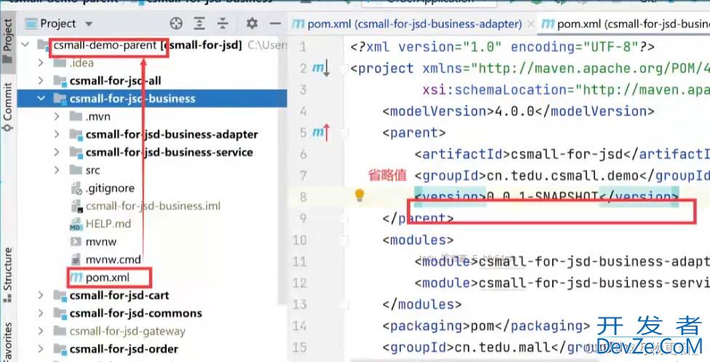This screenshot has width=710, height=362.
Task: Expand the csmall-for-jsd-all module
Action: point(41,81)
